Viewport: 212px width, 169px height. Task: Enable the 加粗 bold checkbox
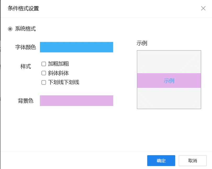(x=44, y=64)
